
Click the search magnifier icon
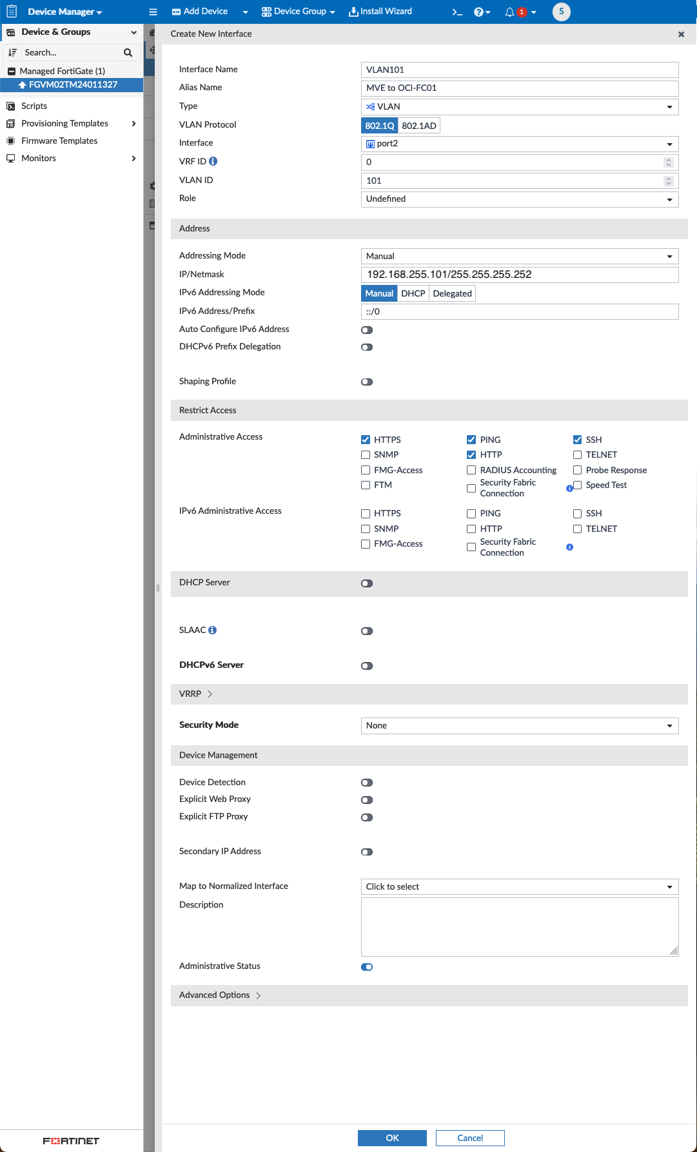tap(128, 52)
